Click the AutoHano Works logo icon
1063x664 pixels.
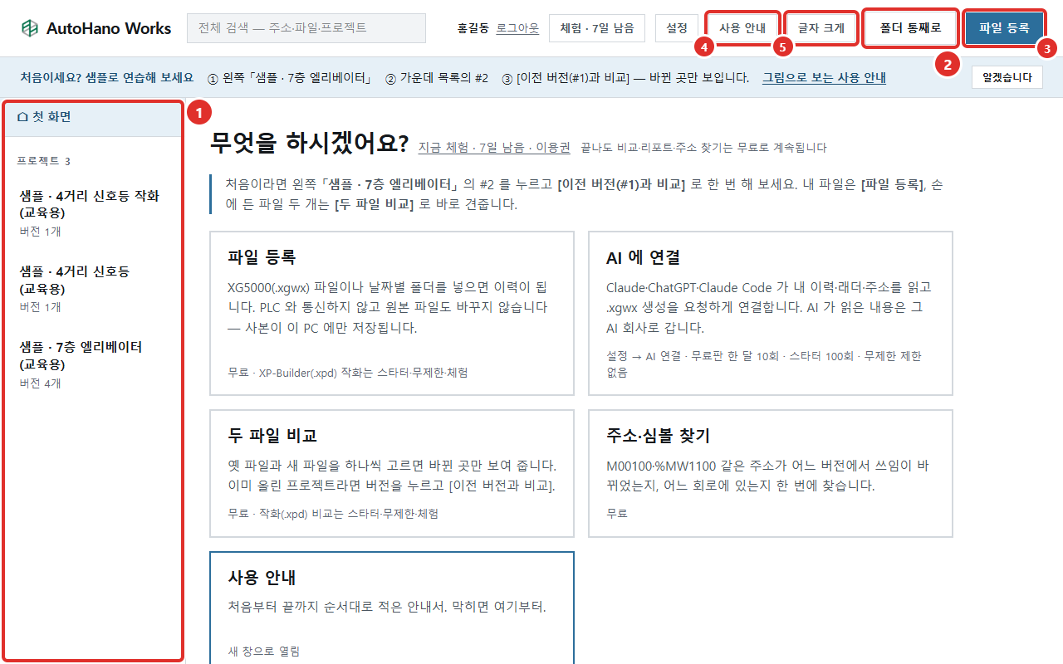click(x=30, y=28)
